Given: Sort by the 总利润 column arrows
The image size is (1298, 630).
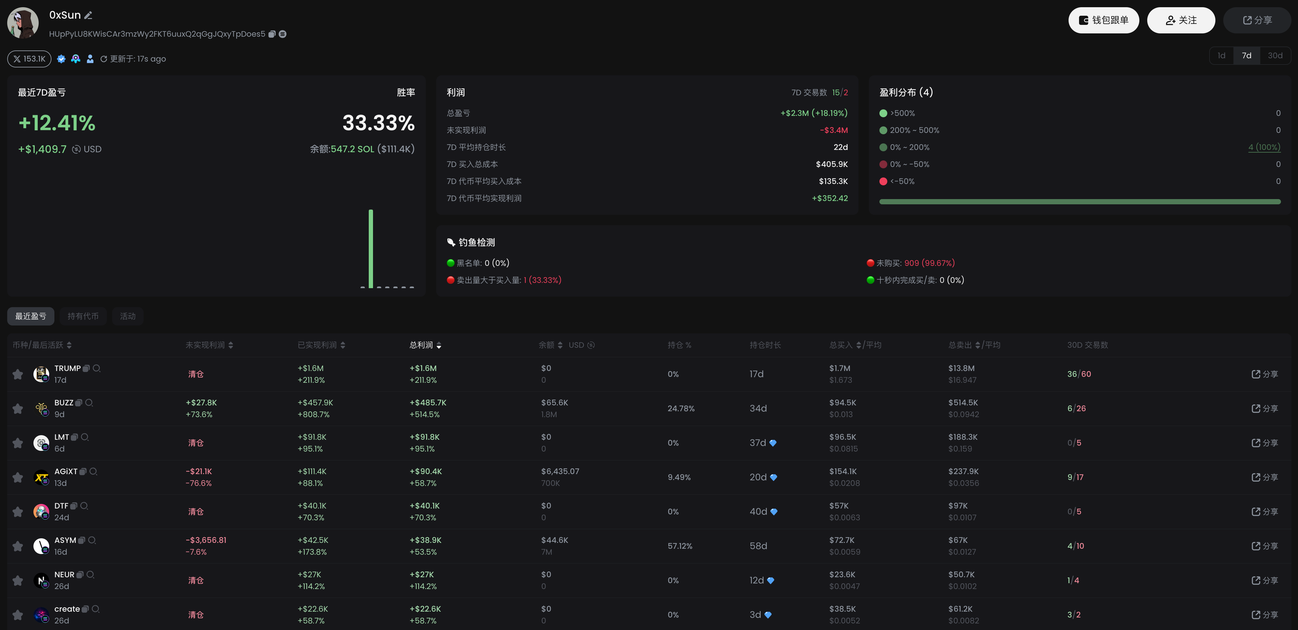Looking at the screenshot, I should click(x=439, y=345).
